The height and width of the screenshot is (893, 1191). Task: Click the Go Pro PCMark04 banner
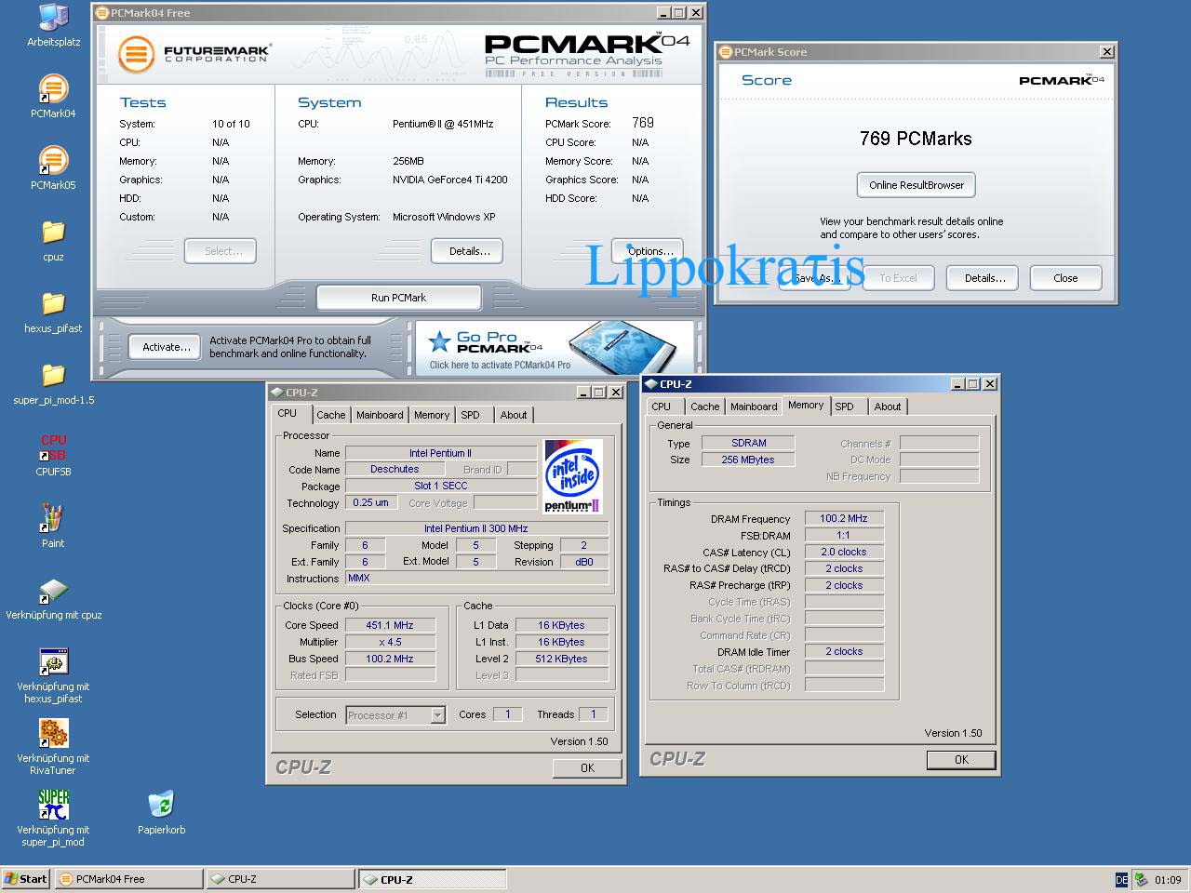[555, 348]
